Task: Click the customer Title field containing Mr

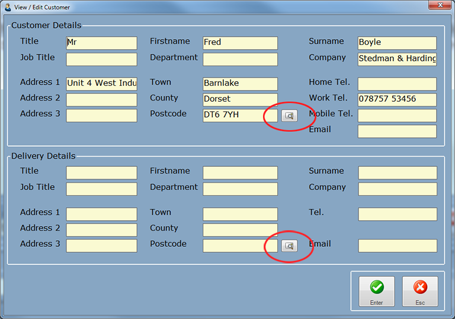Action: coord(101,43)
